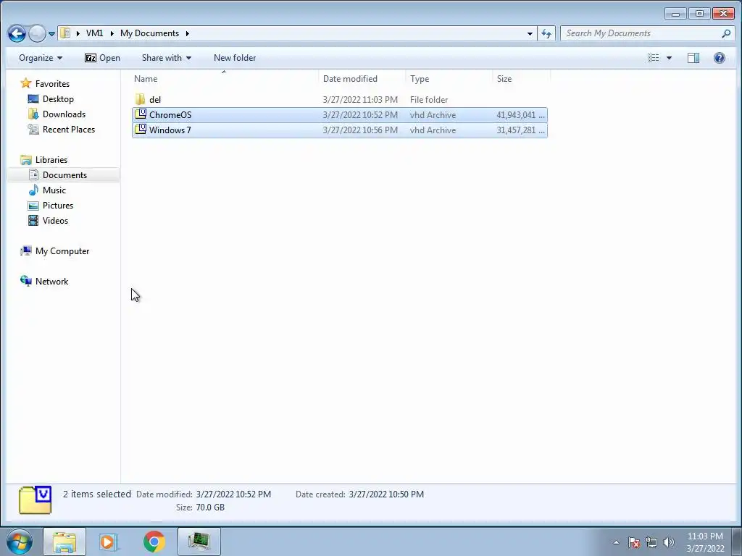Open the Organize menu
Screen dimensions: 742x556
[x=41, y=58]
